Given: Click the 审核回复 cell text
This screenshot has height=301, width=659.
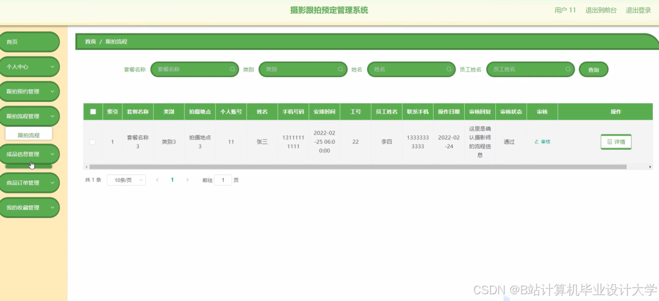Looking at the screenshot, I should (480, 141).
